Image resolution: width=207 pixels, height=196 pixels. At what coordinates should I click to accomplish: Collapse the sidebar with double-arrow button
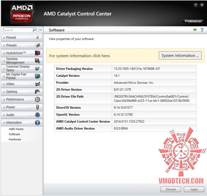coord(41,30)
